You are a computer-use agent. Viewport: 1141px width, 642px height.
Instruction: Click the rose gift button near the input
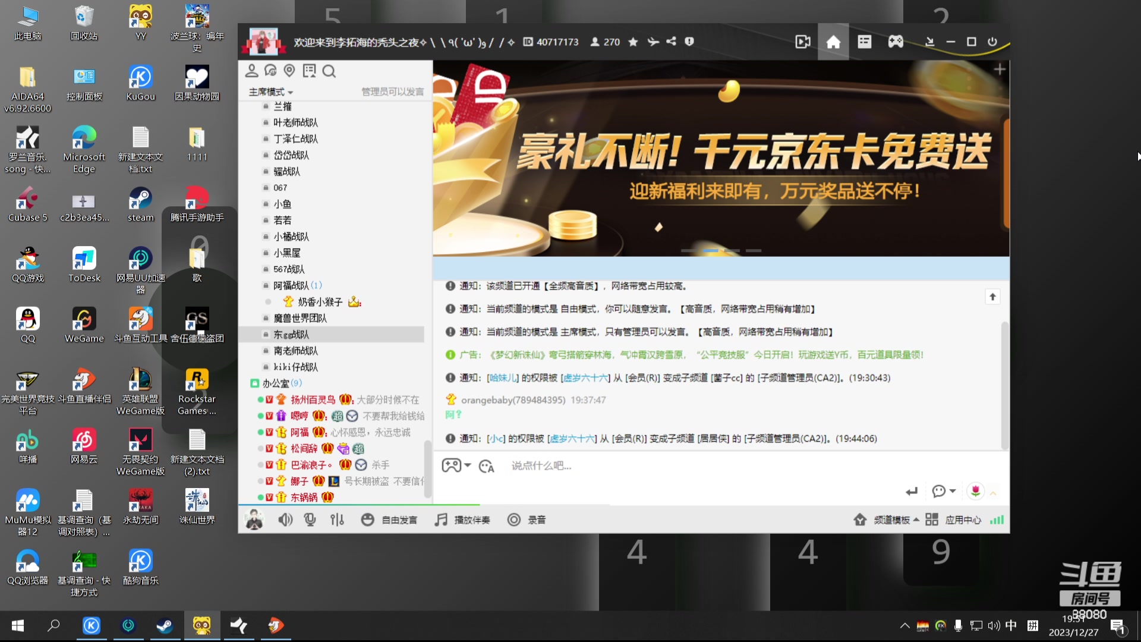pos(975,492)
